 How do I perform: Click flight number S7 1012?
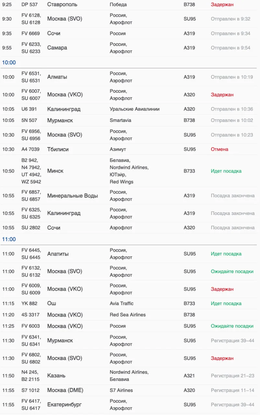click(x=32, y=390)
